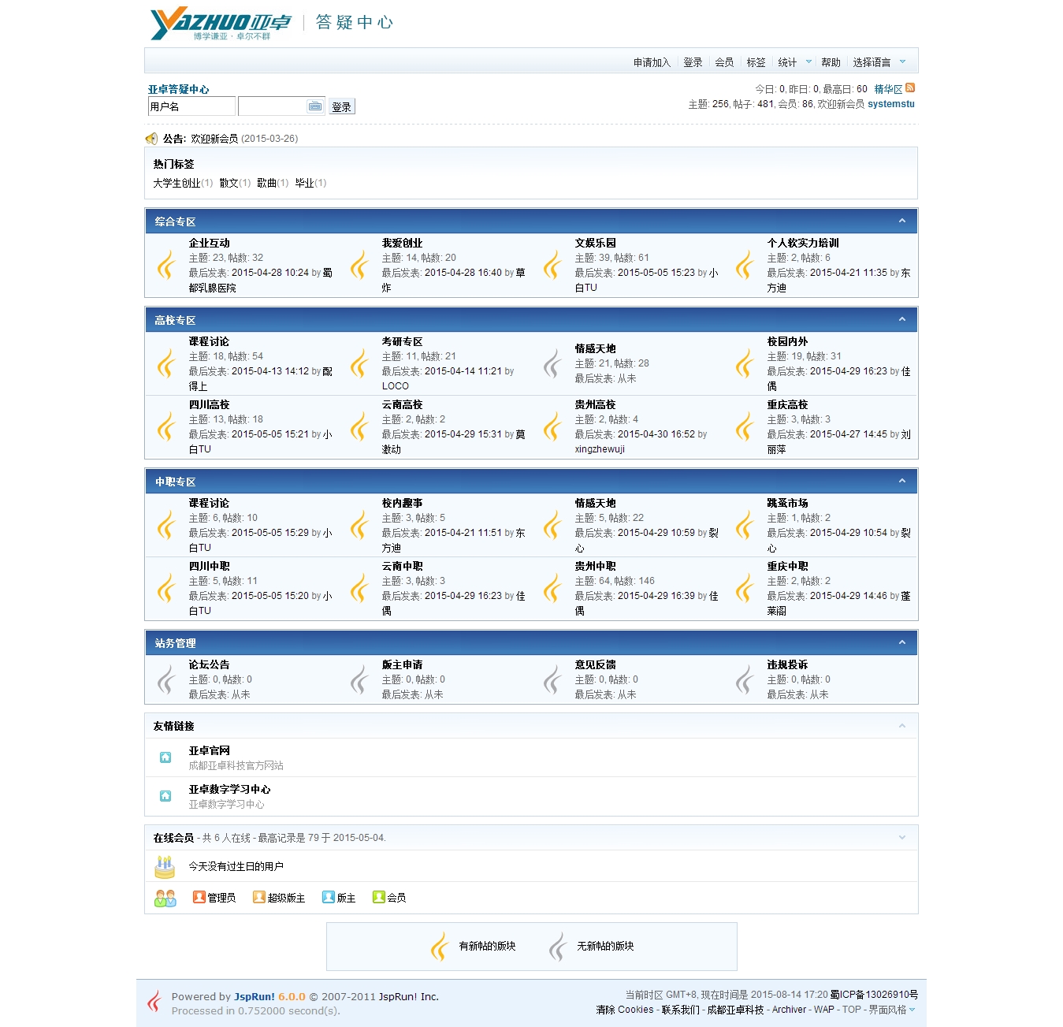Open the Archiver footer link
Image resolution: width=1063 pixels, height=1027 pixels.
[789, 1010]
